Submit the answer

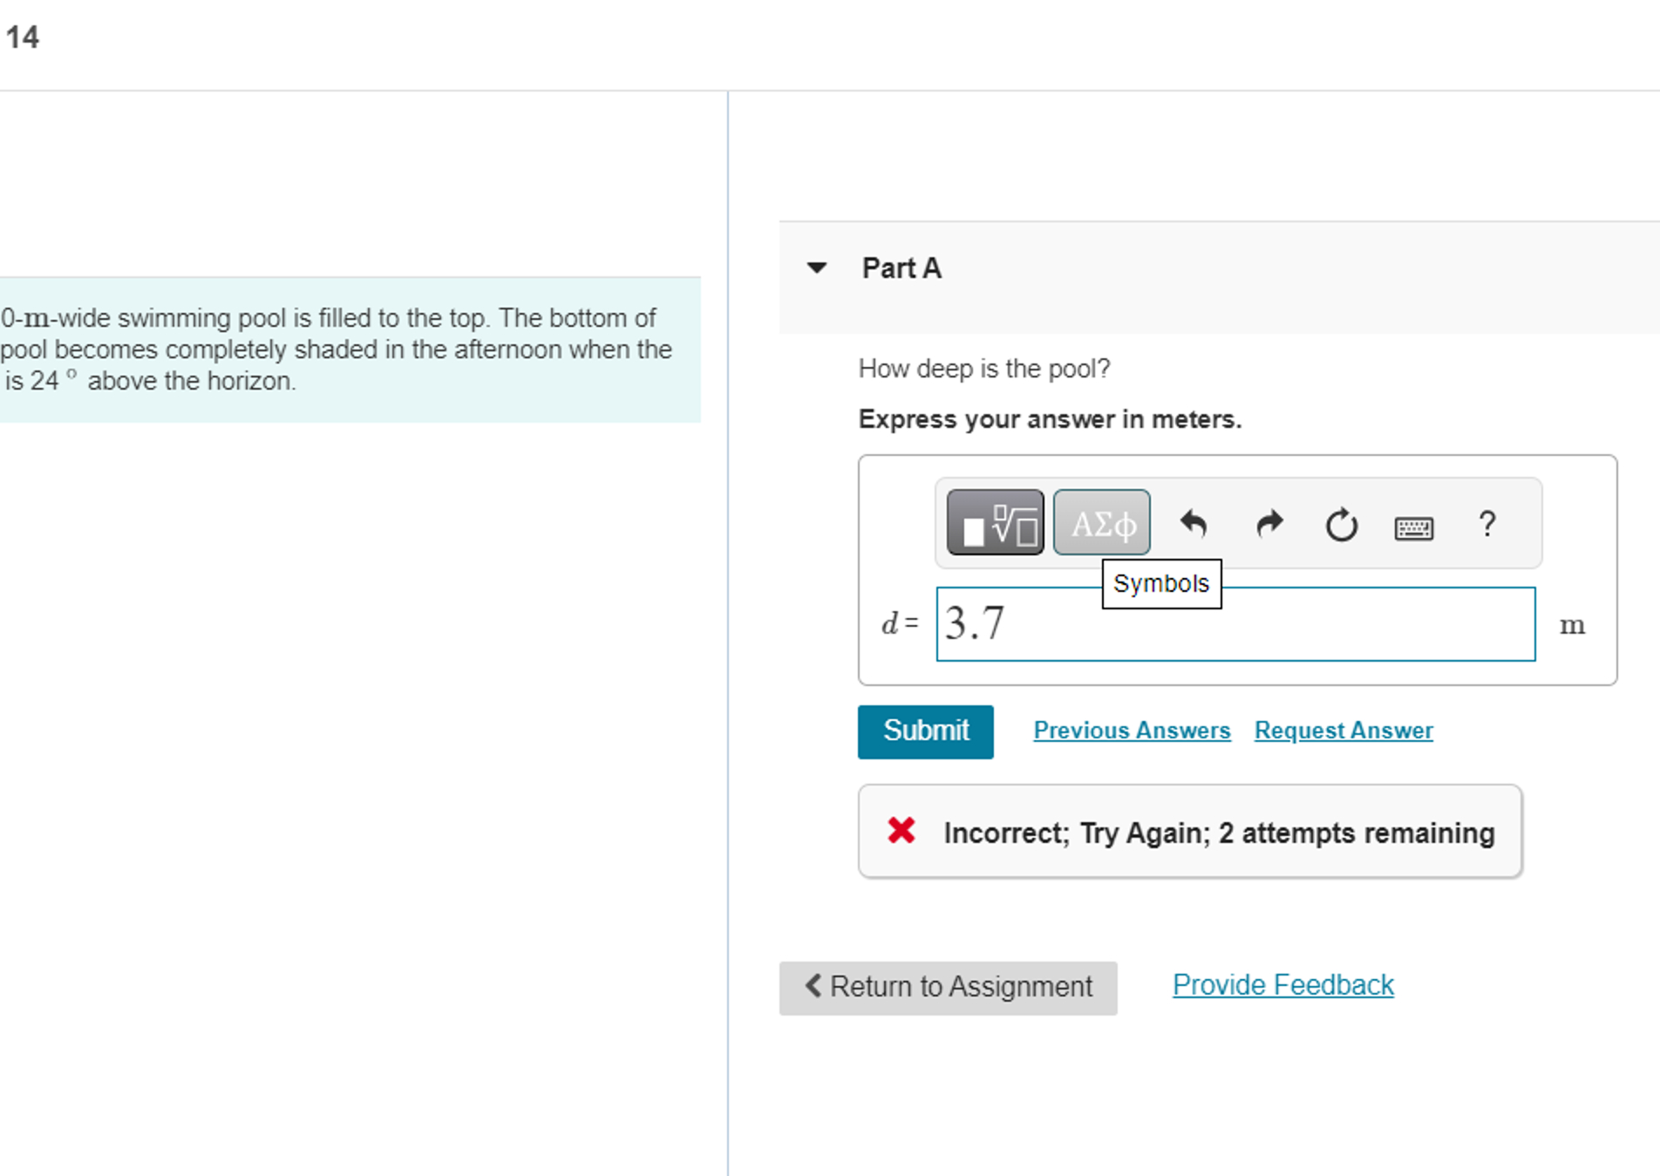(x=925, y=731)
